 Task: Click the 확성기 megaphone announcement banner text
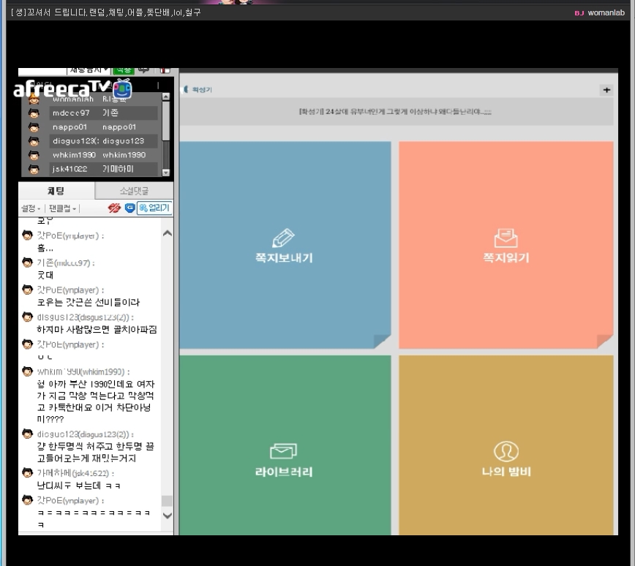click(x=395, y=112)
